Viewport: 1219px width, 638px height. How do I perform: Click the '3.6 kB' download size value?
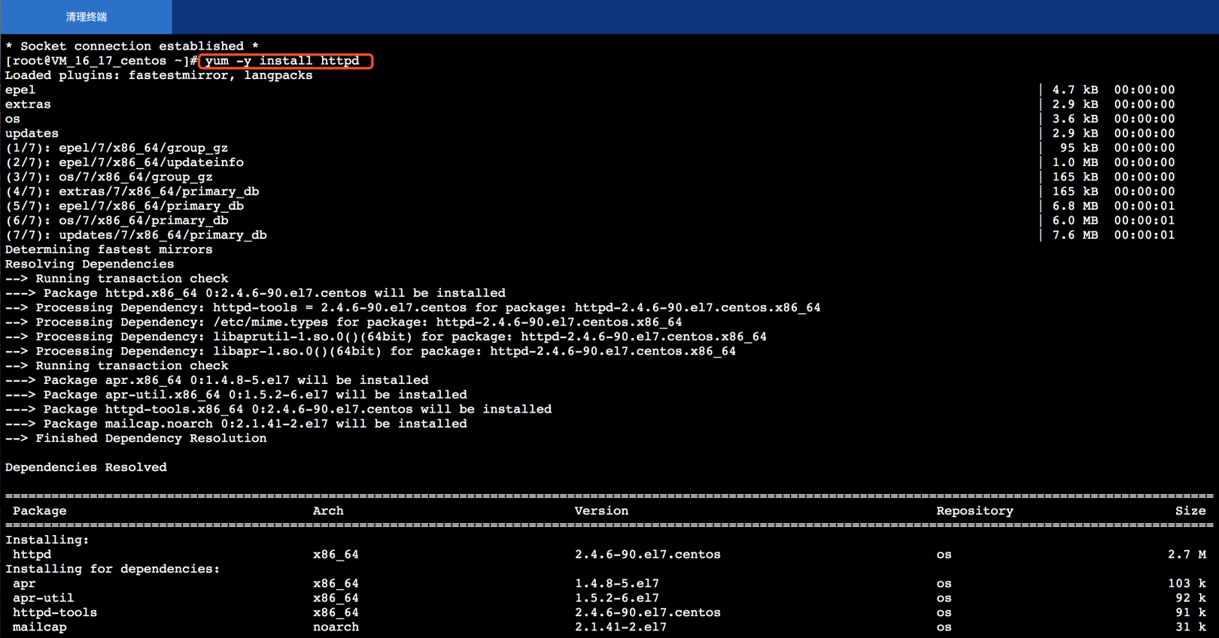(1075, 119)
